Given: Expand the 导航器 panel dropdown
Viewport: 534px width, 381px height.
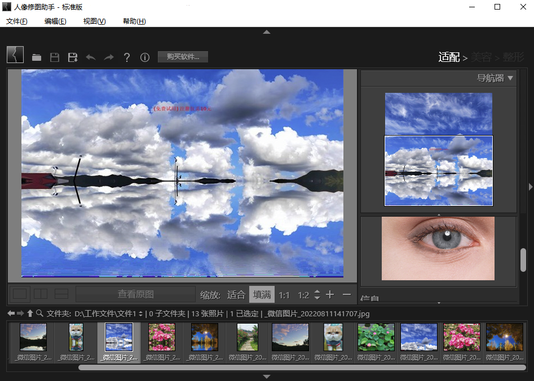Looking at the screenshot, I should (x=510, y=78).
